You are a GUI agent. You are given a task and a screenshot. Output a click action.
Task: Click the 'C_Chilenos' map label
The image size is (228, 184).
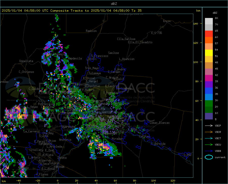tap(26, 72)
